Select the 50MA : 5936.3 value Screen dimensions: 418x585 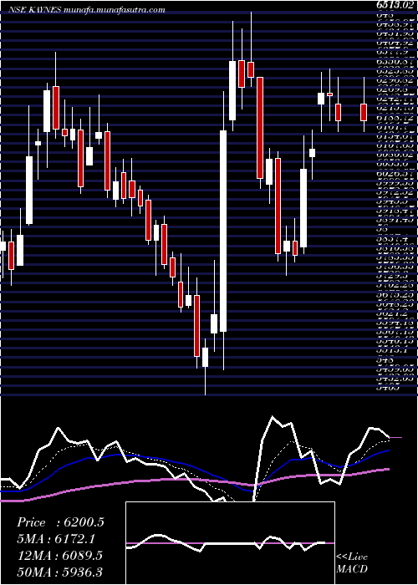(60, 572)
